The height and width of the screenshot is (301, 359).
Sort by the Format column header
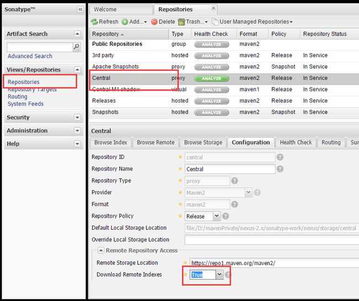point(252,34)
